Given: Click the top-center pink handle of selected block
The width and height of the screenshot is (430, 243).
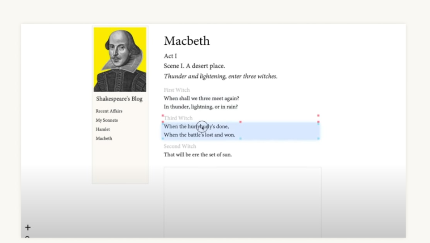Looking at the screenshot, I should point(240,122).
